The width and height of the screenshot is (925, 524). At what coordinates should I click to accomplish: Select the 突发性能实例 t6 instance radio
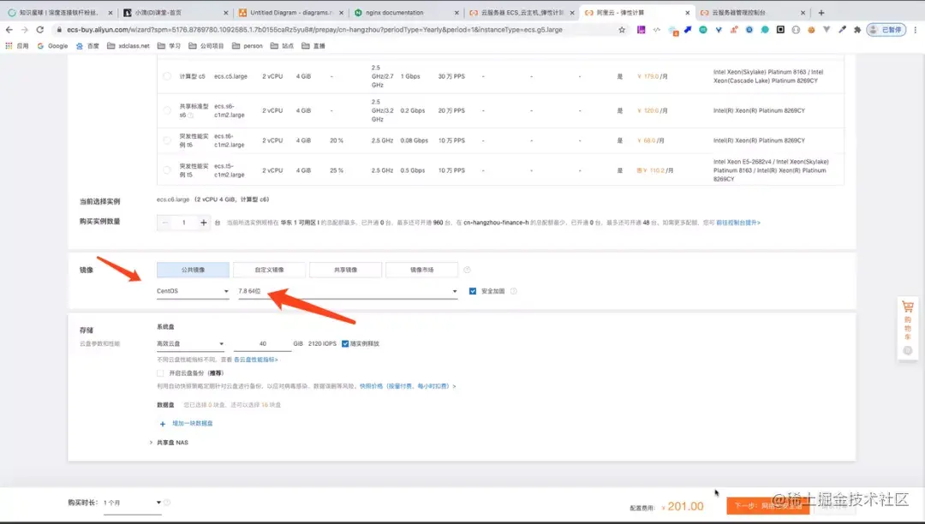point(167,140)
